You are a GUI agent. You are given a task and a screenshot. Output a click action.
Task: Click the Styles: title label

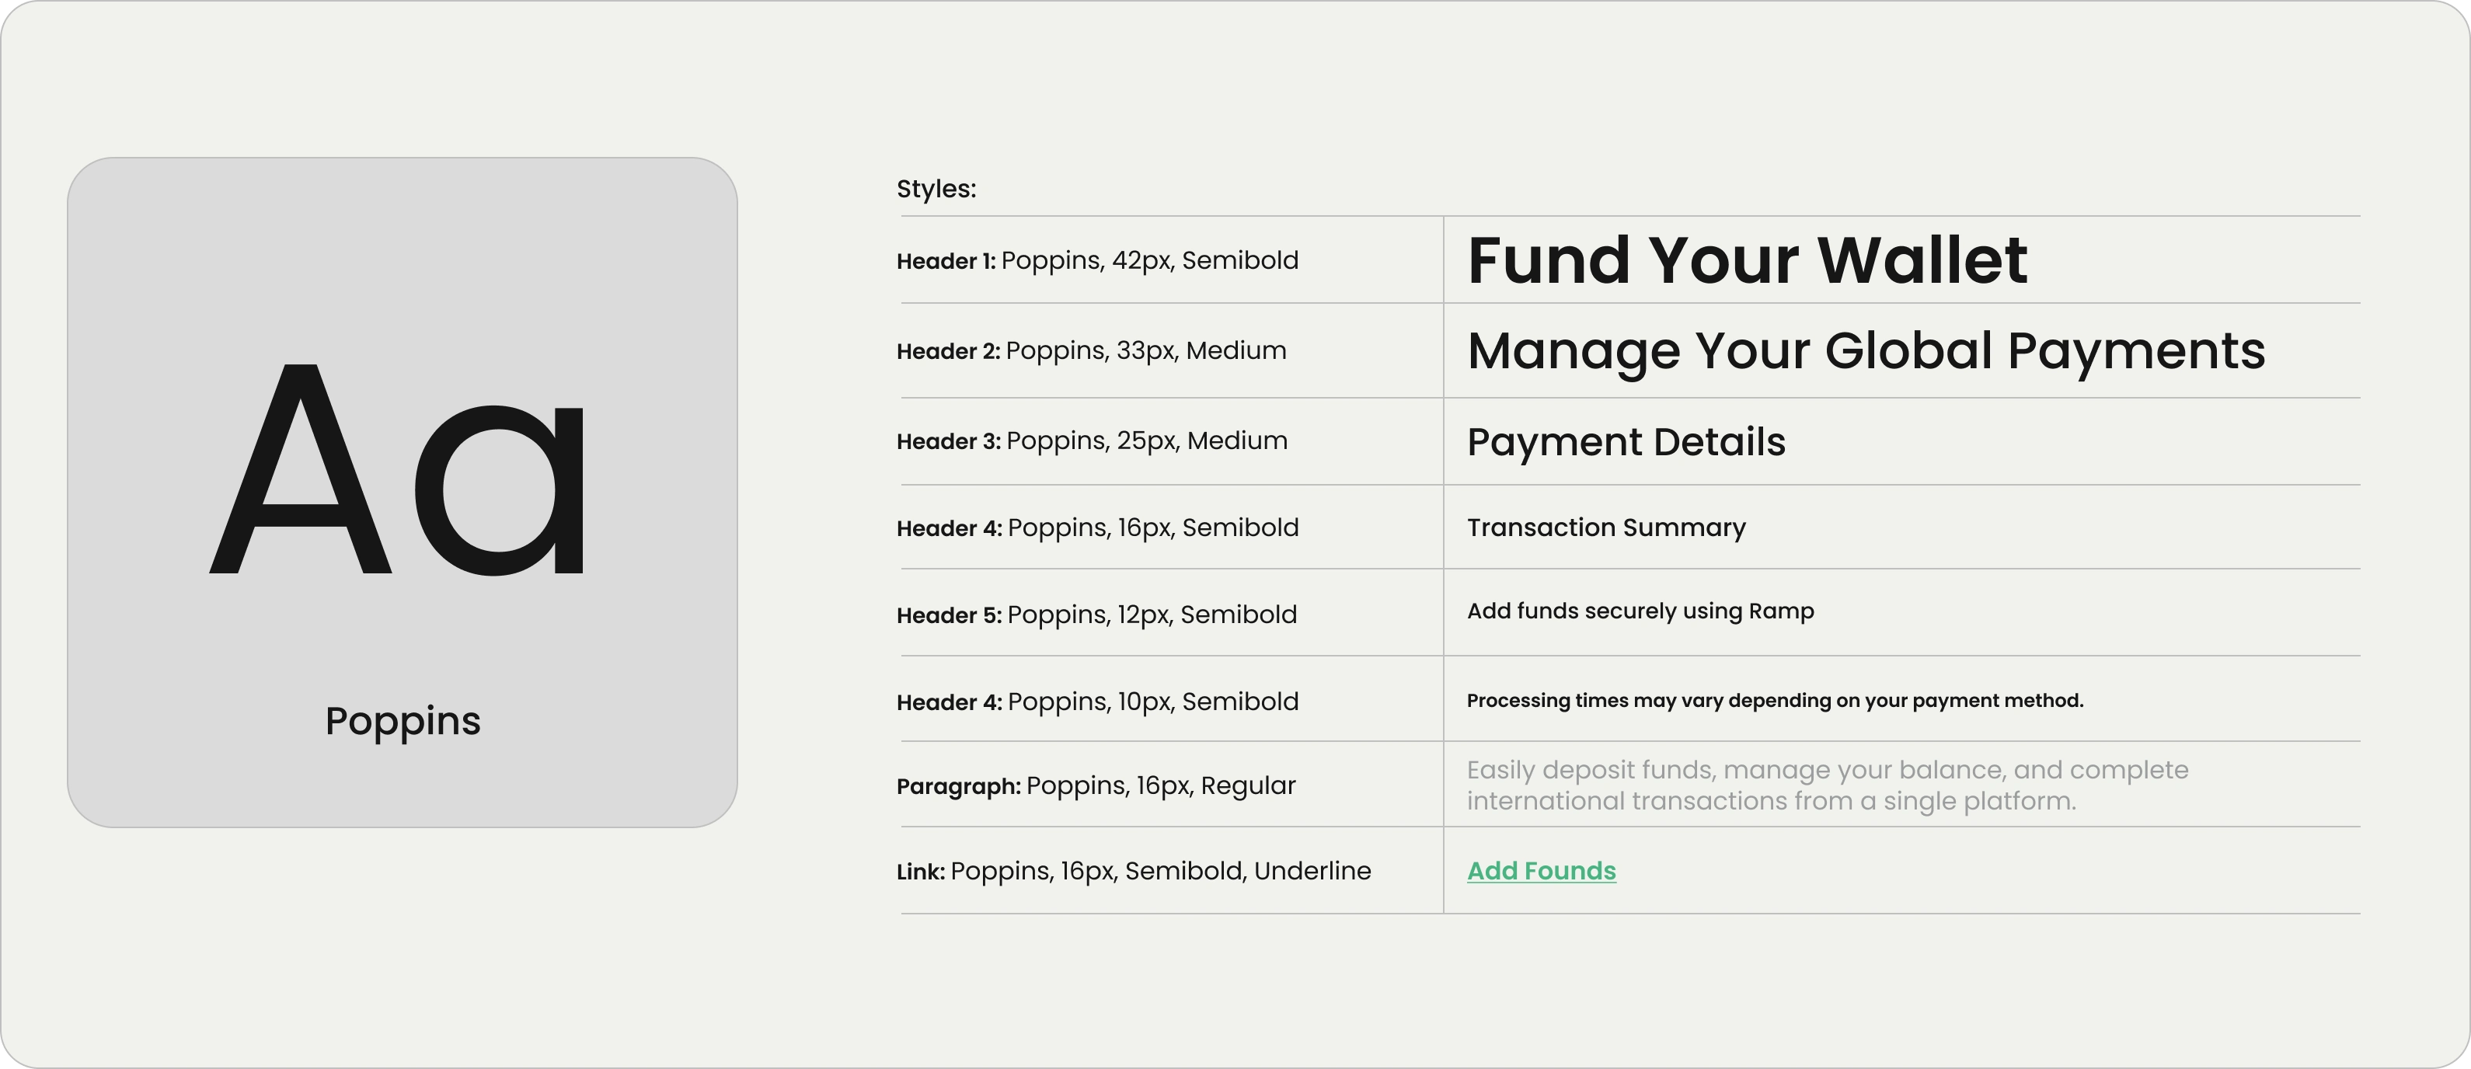[x=936, y=189]
